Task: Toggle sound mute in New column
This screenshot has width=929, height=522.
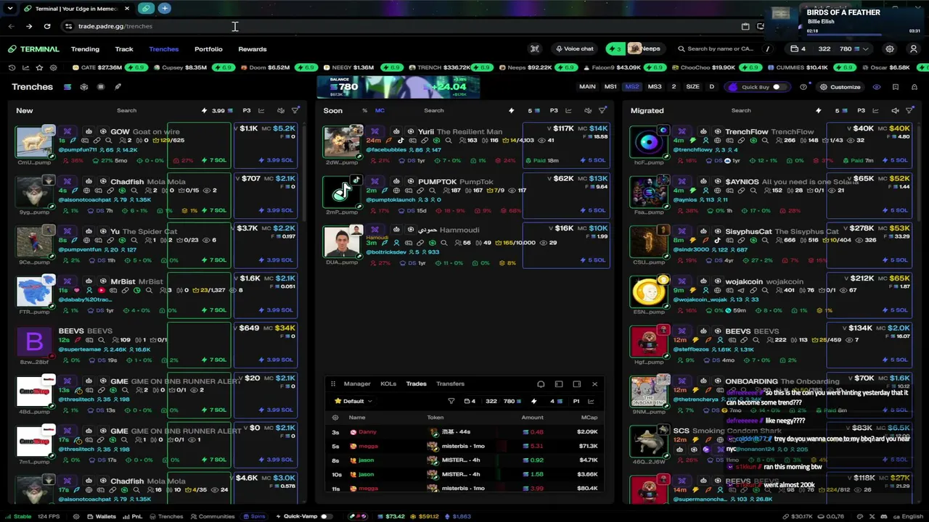Action: [x=281, y=110]
